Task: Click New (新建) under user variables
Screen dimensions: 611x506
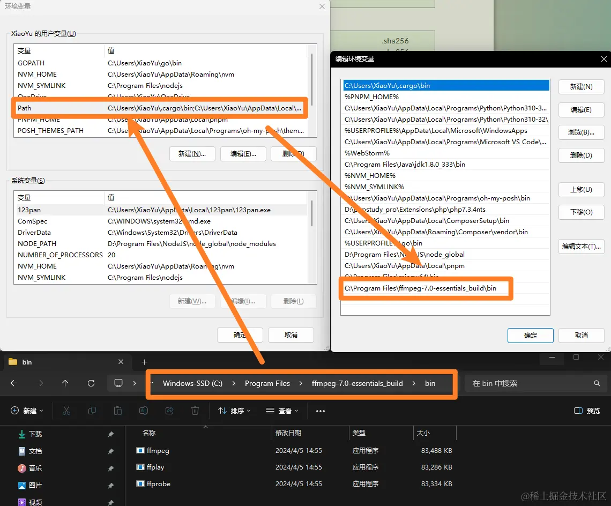Action: pos(192,154)
